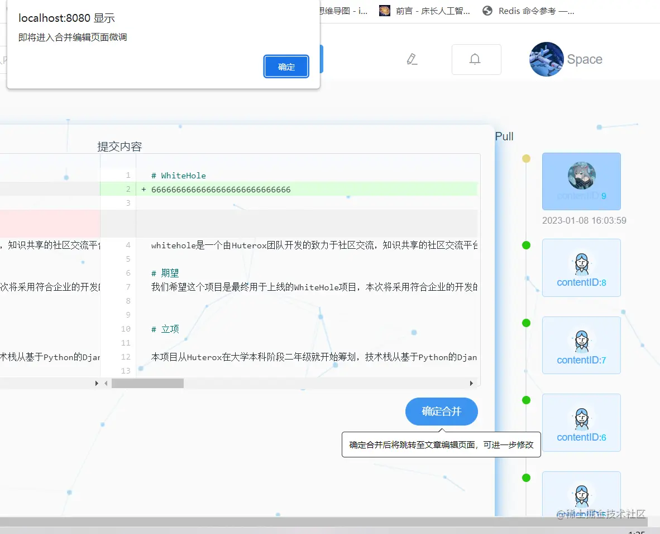
Task: Select the contentID:8 commit card
Action: 581,267
